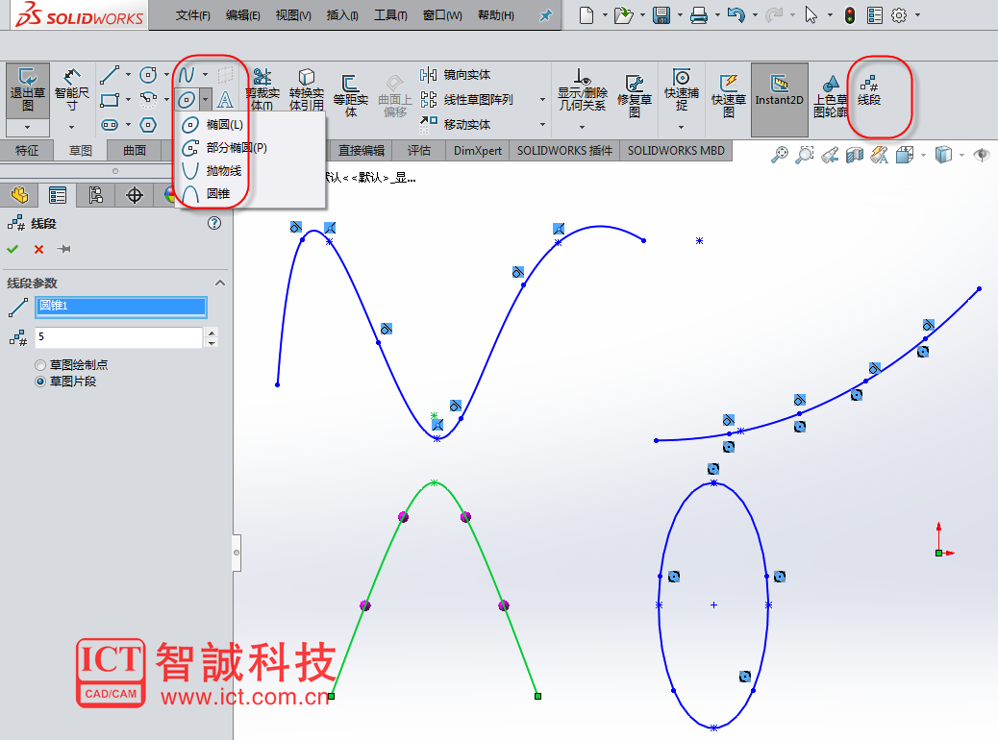Collapse the Segment Parameters (线段参数) section
This screenshot has height=740, width=998.
tap(219, 284)
